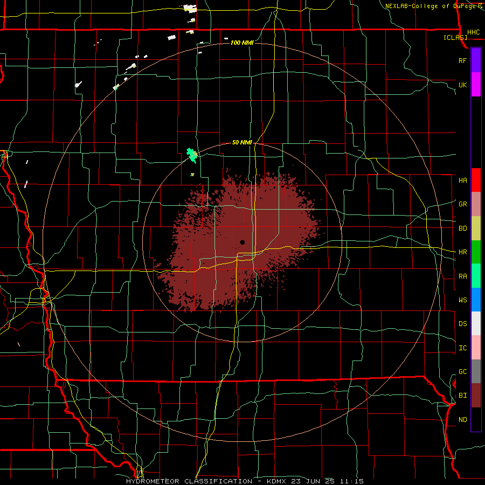
Task: Pick the RA light green legend swatch
Action: pos(476,276)
